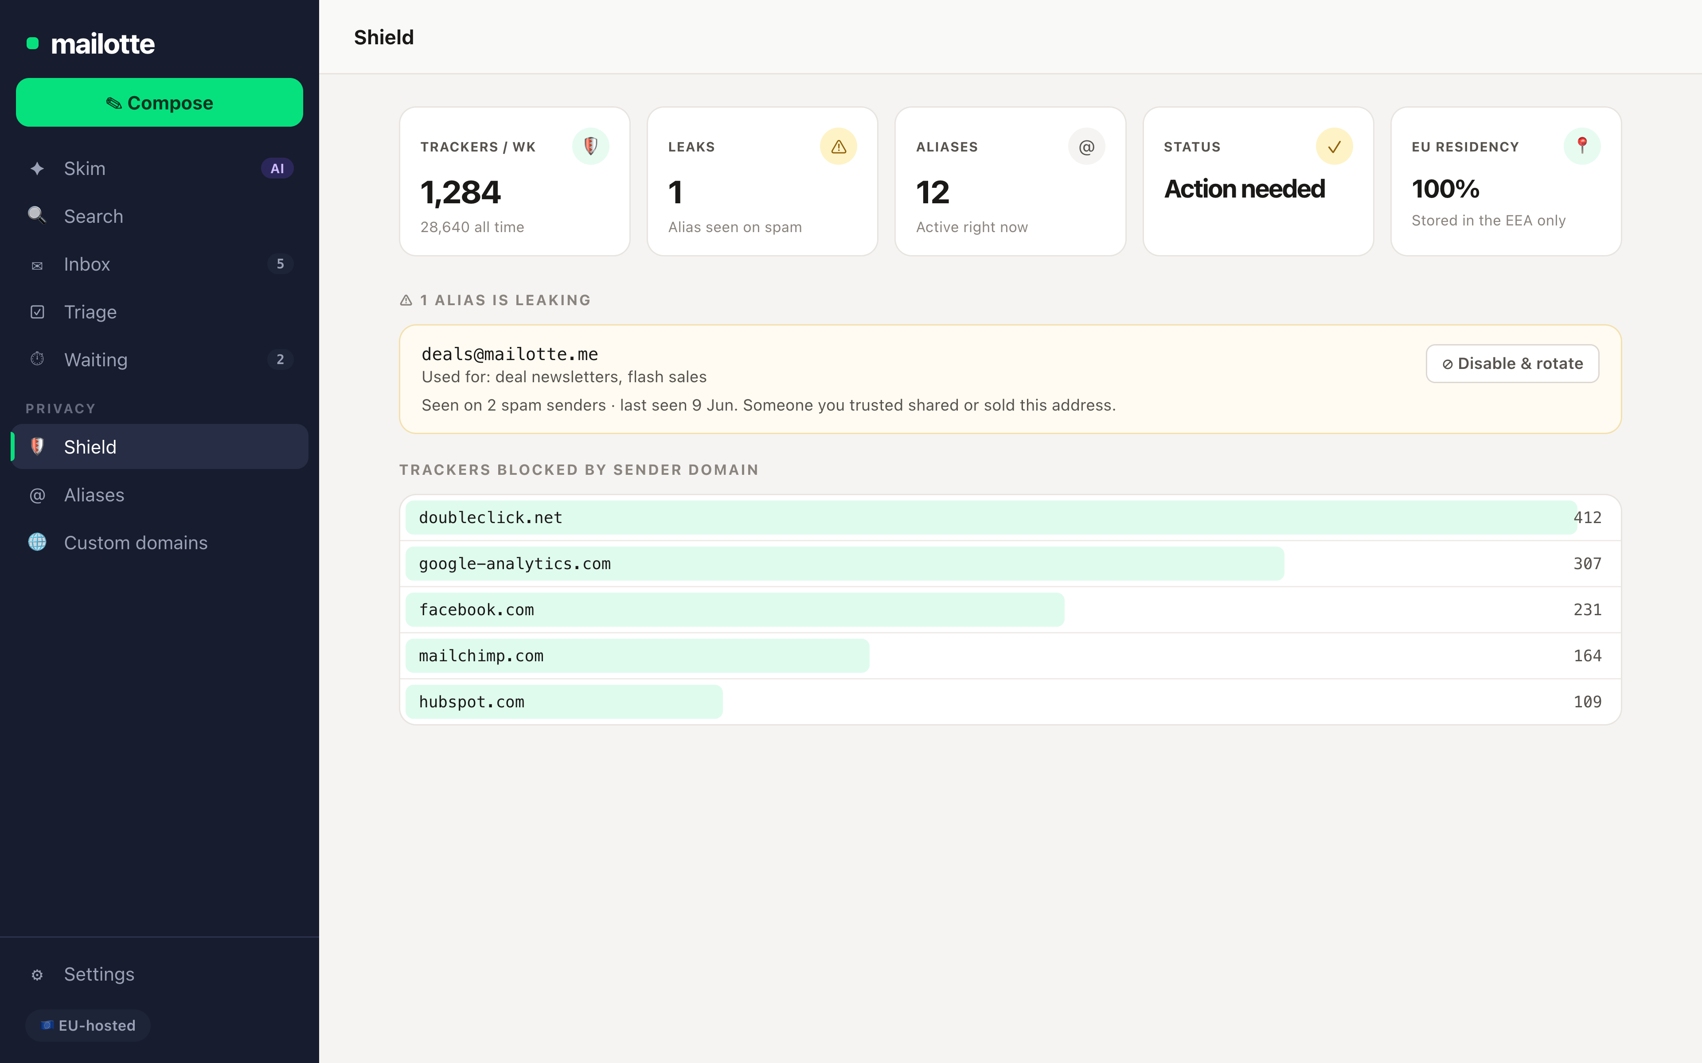Click the 231 count for facebook.com
This screenshot has height=1063, width=1702.
click(1587, 609)
